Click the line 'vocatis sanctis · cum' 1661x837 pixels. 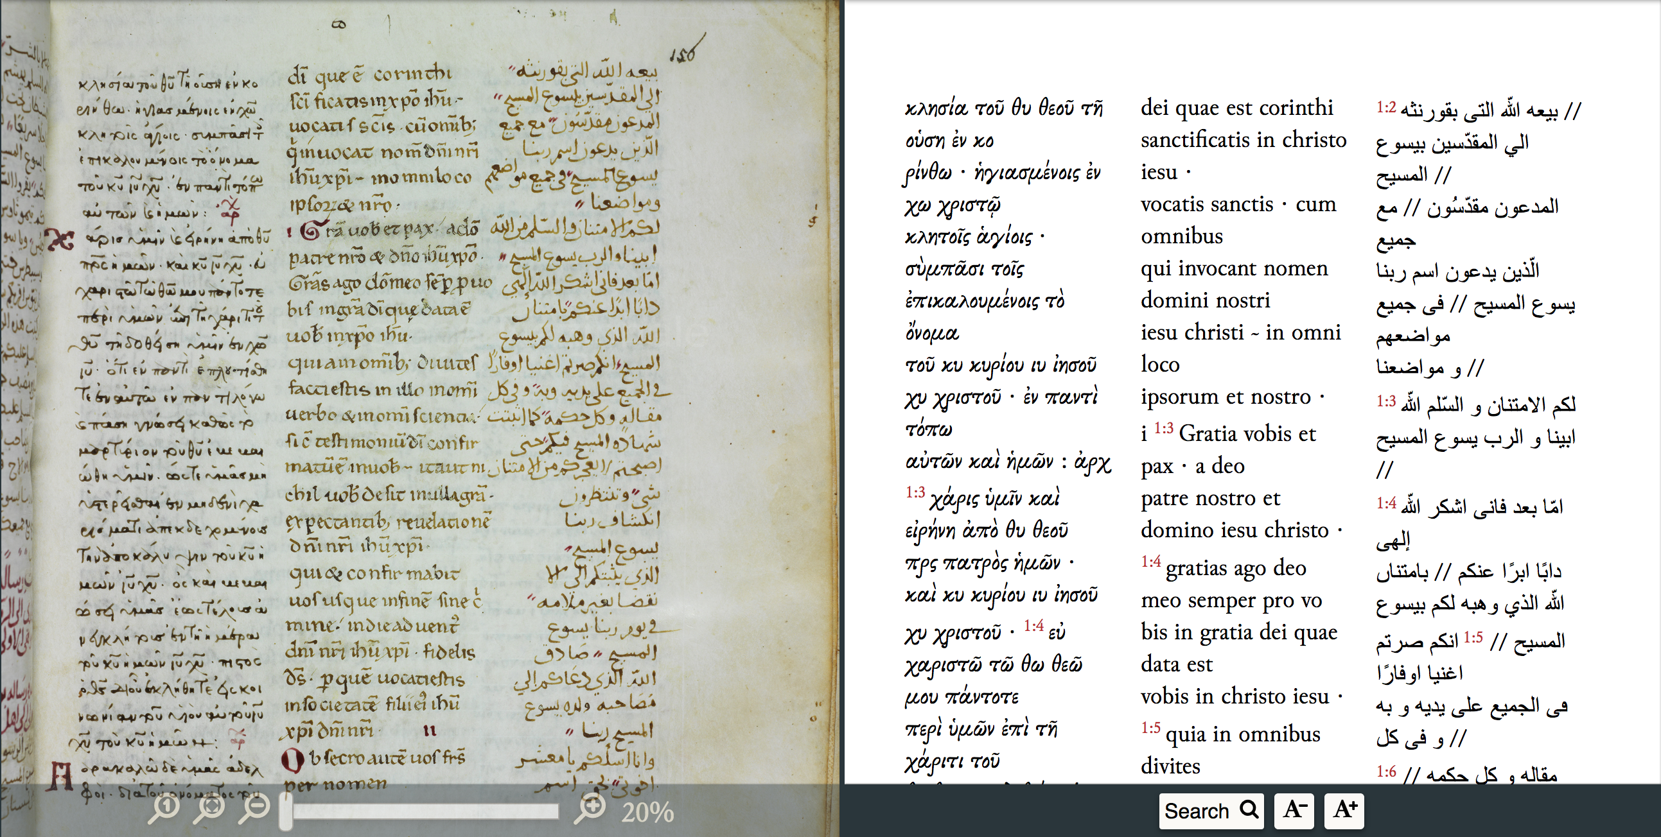pyautogui.click(x=1238, y=203)
